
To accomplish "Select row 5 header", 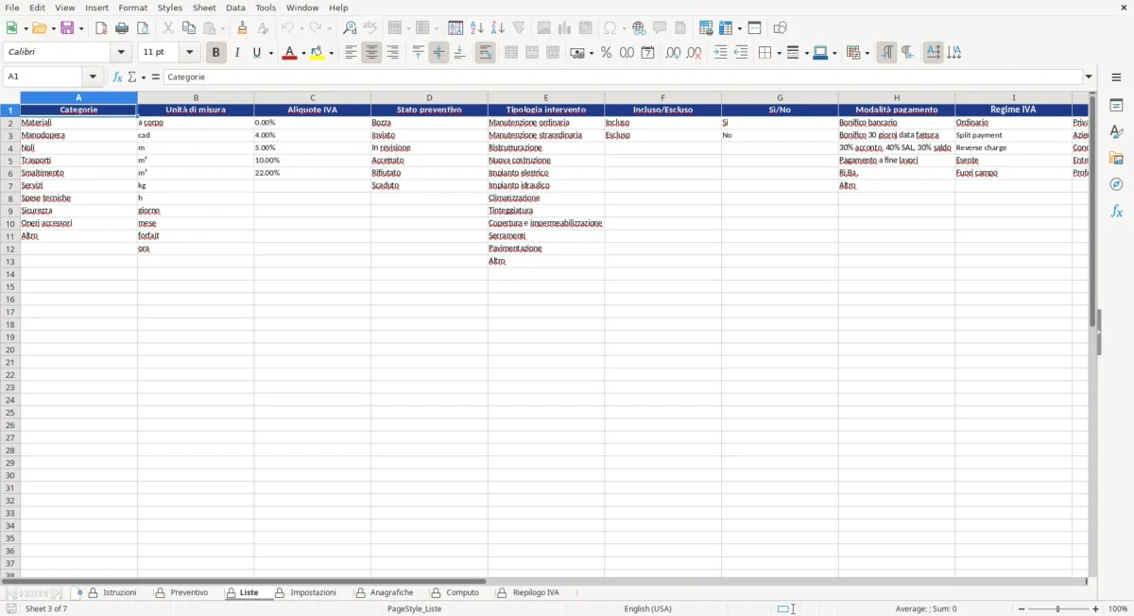I will coord(10,161).
